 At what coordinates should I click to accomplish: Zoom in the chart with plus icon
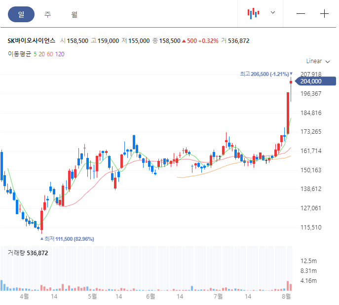[324, 14]
